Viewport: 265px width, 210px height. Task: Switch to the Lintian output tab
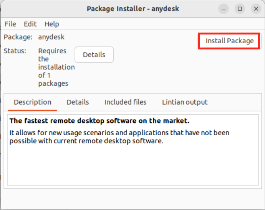(x=185, y=102)
